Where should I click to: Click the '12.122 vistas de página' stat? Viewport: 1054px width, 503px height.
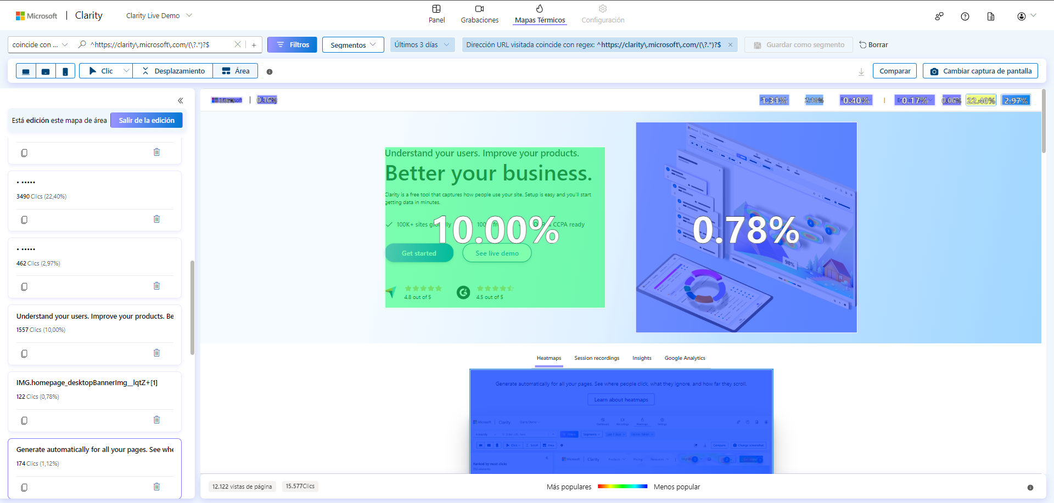coord(242,487)
